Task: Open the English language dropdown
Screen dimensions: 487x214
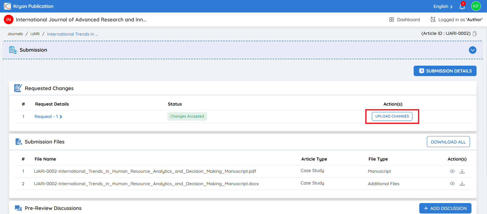Action: (443, 6)
